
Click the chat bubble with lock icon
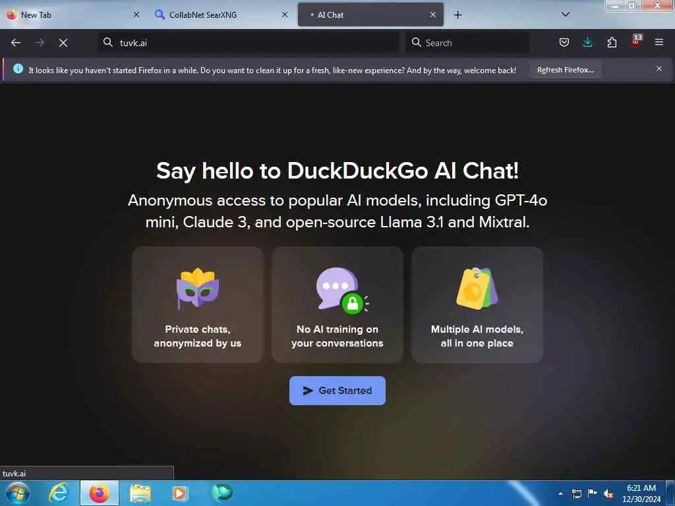342,290
